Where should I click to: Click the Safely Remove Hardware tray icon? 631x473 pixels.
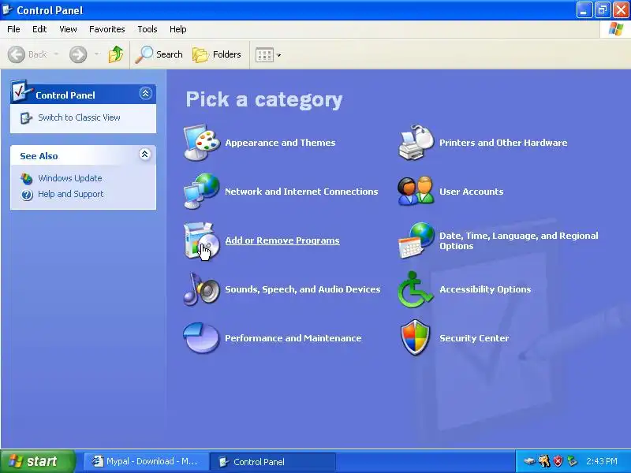click(x=529, y=461)
